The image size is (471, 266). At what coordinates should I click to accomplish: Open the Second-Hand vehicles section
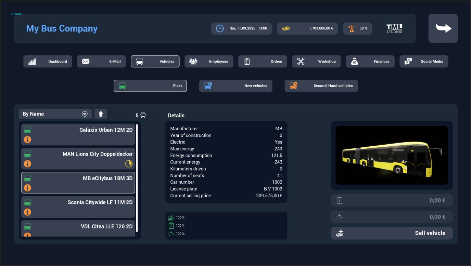coord(321,86)
